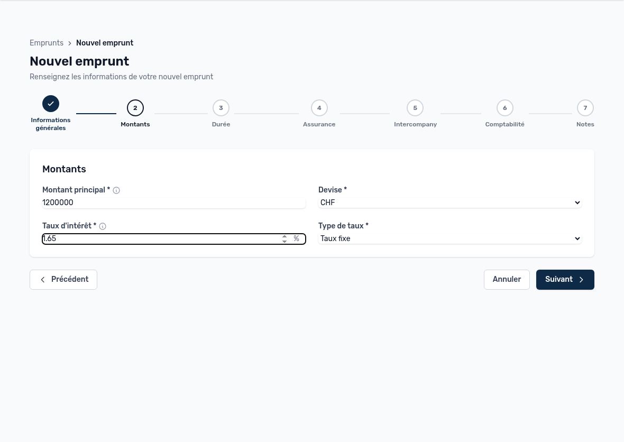This screenshot has height=442, width=624.
Task: Click the info icon beside Taux d'intérêt
Action: tap(103, 226)
